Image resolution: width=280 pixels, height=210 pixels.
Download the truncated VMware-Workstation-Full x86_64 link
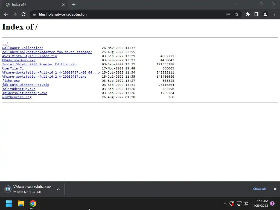(x=51, y=72)
